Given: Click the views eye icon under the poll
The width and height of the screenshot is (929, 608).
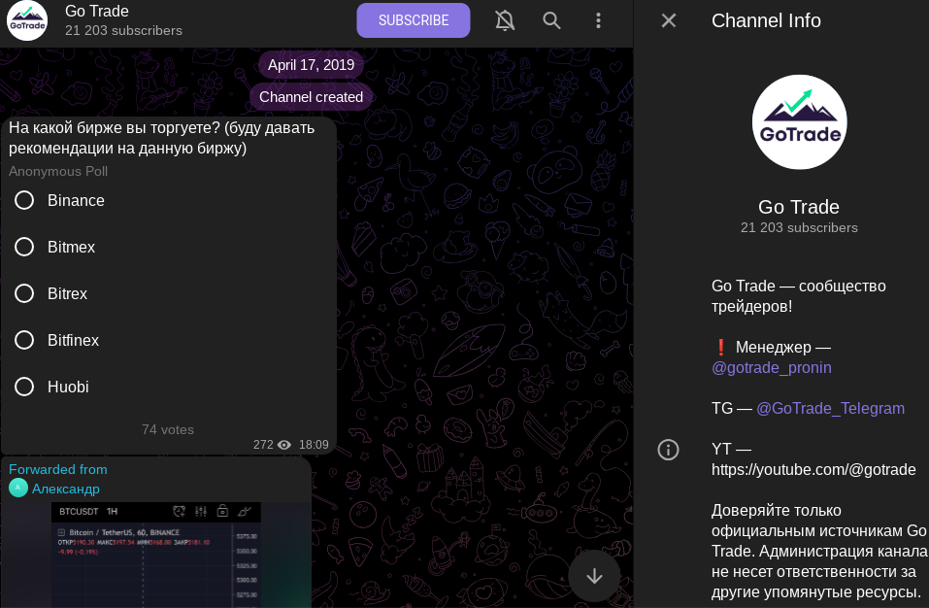Looking at the screenshot, I should click(x=284, y=445).
